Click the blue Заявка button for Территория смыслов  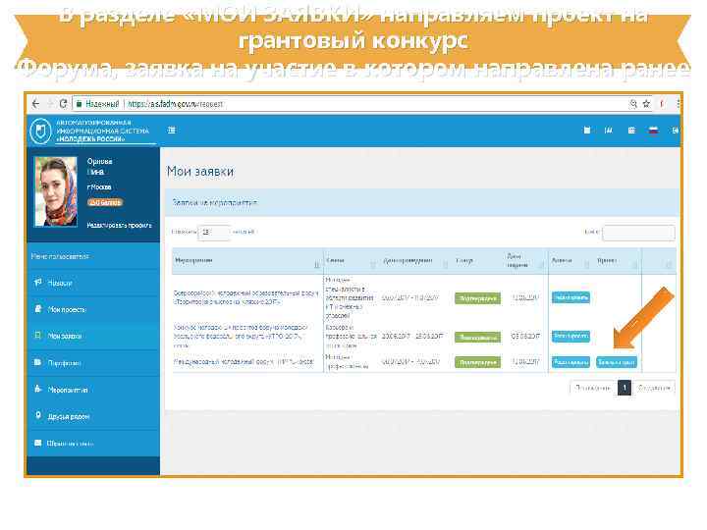(571, 297)
